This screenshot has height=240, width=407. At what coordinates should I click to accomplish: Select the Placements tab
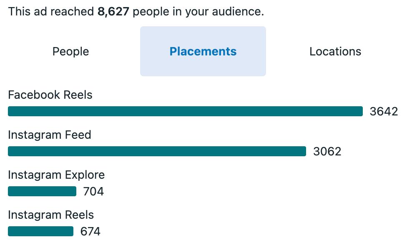click(203, 51)
